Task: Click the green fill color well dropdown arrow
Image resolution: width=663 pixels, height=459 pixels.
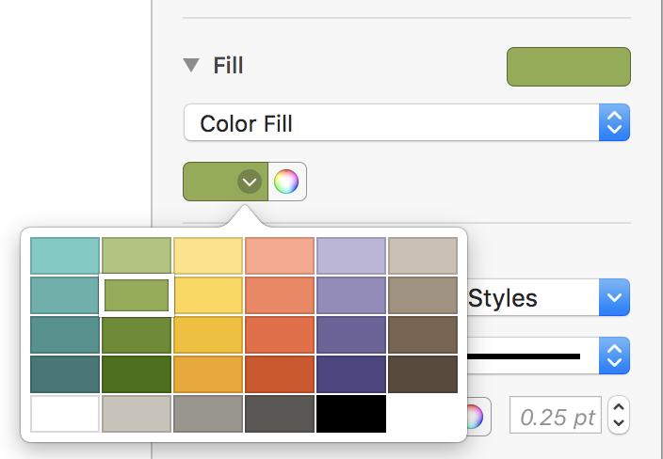Action: (x=249, y=182)
